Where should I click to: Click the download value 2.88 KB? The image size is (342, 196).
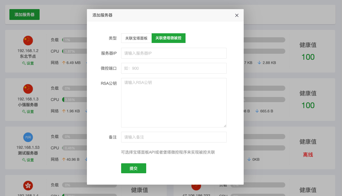coord(269,63)
